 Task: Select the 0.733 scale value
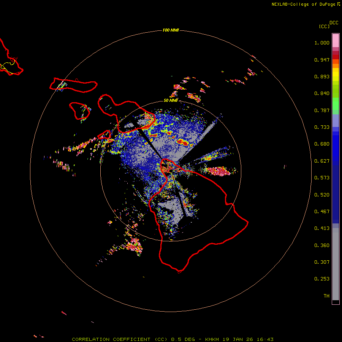point(322,127)
